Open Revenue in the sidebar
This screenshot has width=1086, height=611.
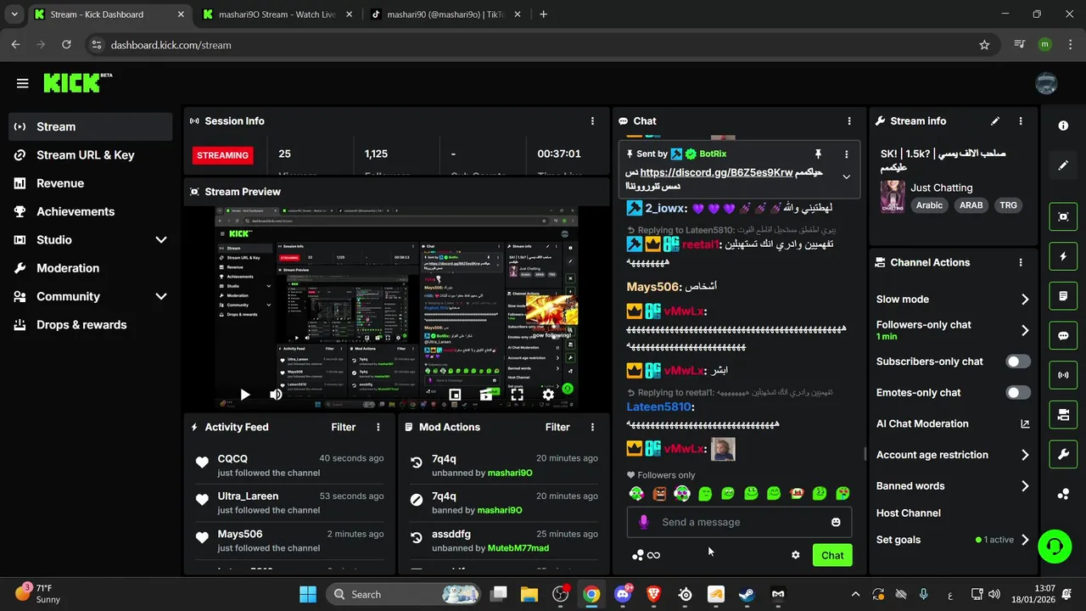[91, 183]
